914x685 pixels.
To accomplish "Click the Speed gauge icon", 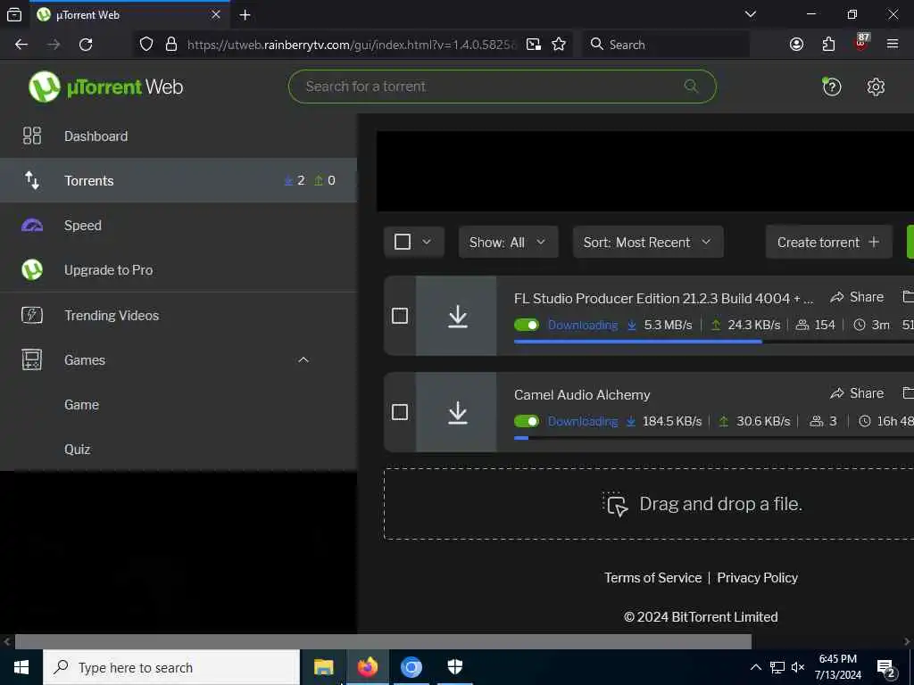I will pyautogui.click(x=31, y=226).
